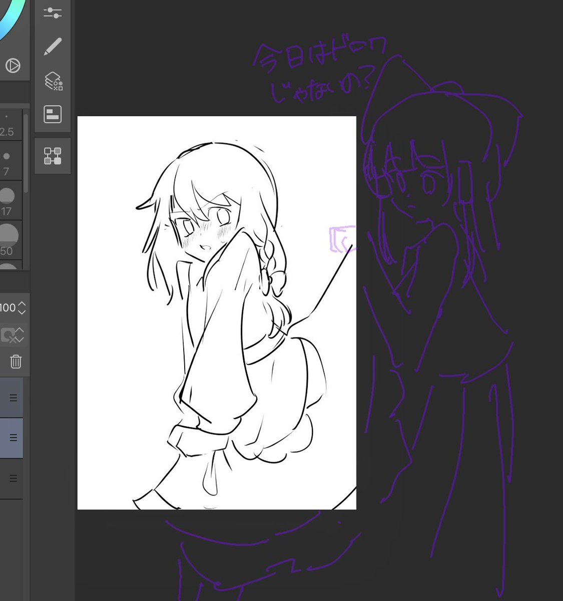Click the circled play triangle icon
Viewport: 563px width, 601px height.
pos(13,66)
